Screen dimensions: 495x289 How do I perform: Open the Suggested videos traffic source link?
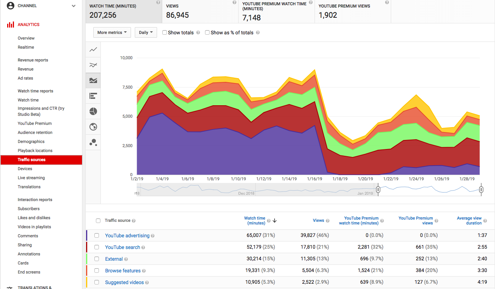pyautogui.click(x=125, y=283)
